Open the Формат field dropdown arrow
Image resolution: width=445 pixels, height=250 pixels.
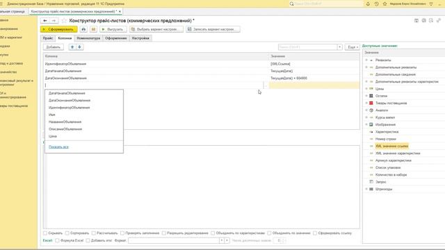221,240
